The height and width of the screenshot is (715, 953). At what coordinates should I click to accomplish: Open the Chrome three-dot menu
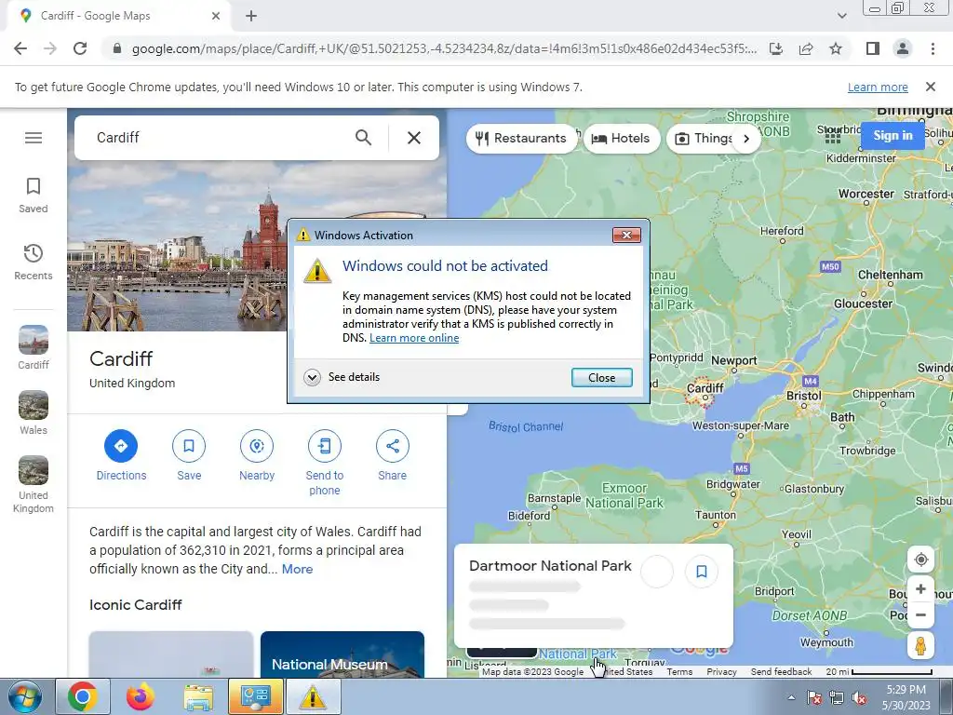(x=933, y=48)
